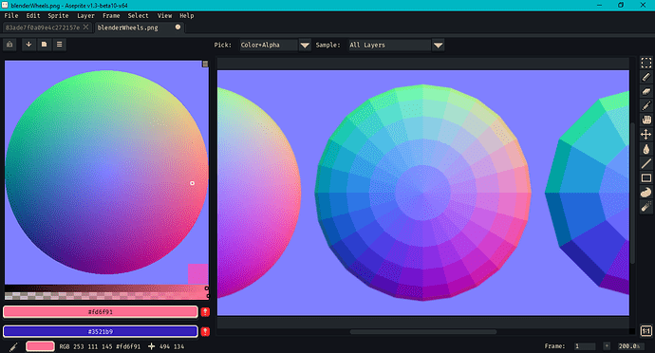Choose the Rectangle shape tool
Screen dimensions: 655x353
(646, 178)
